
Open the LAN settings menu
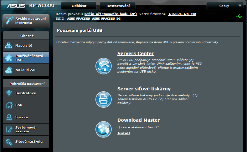point(26,105)
